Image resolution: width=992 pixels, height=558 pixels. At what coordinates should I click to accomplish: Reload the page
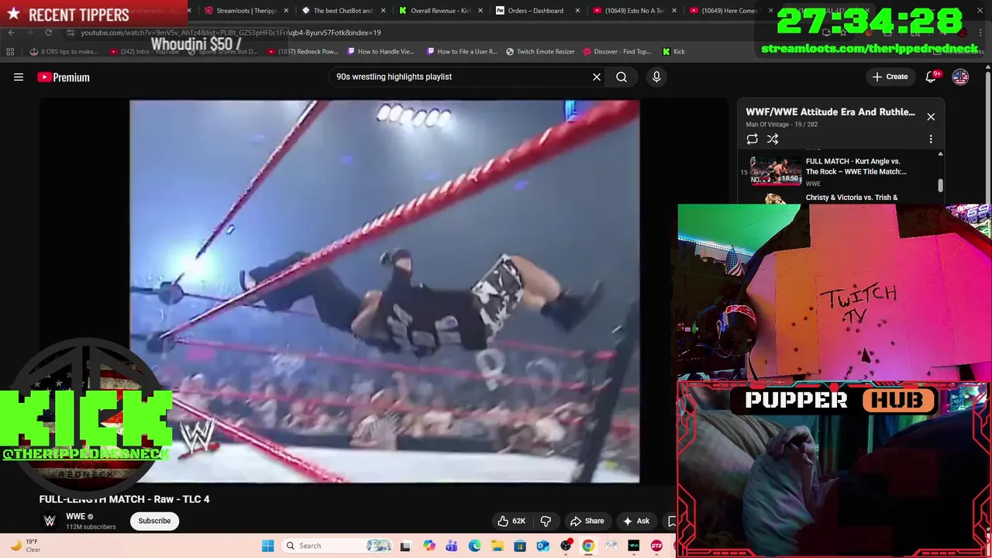[48, 33]
